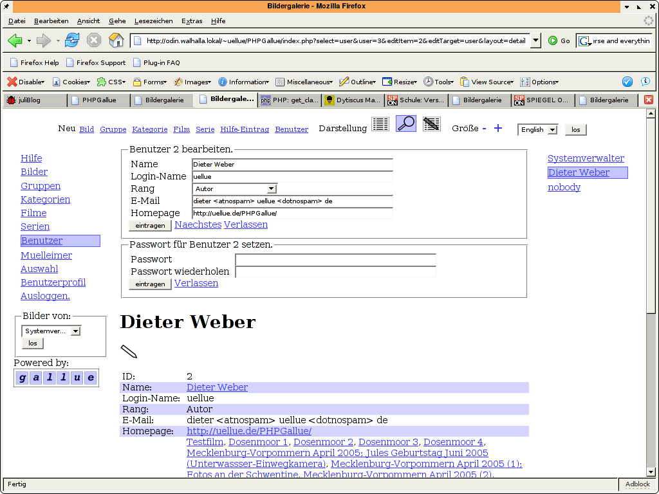Switch to the juliBlog tab
Screen dimensions: 659x494
point(34,100)
